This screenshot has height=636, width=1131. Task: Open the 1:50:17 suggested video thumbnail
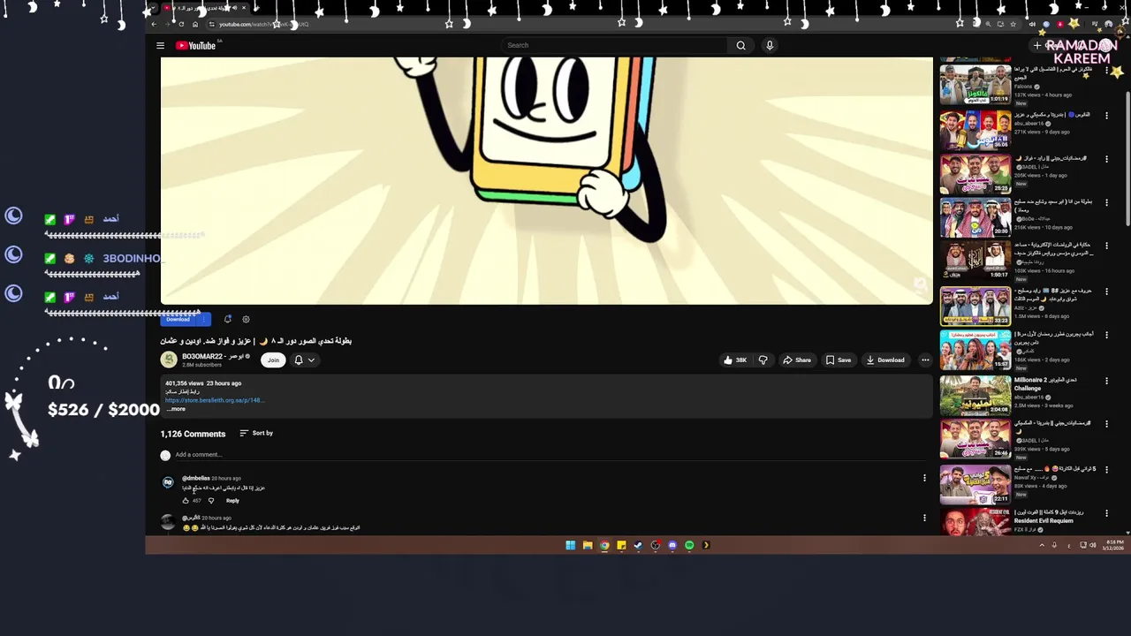click(x=975, y=261)
